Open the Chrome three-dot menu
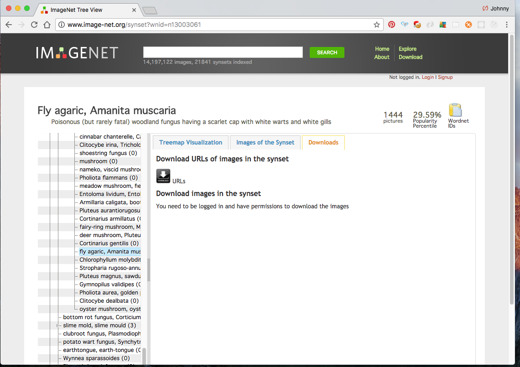This screenshot has height=367, width=520. click(x=507, y=25)
